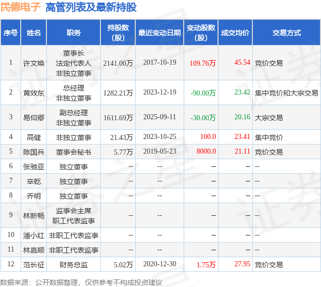Screen dimensions: 321x287
Task: Click the red value 109.76万
Action: 202,63
